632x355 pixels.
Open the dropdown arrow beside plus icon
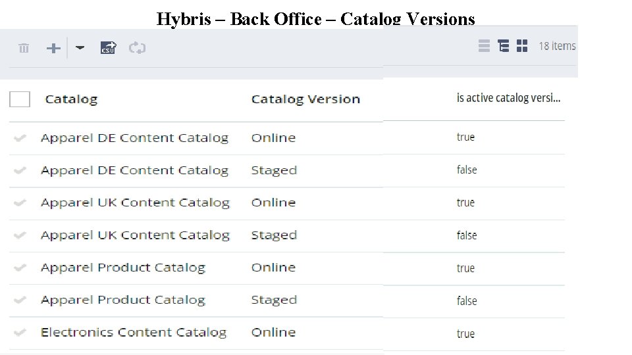(80, 47)
